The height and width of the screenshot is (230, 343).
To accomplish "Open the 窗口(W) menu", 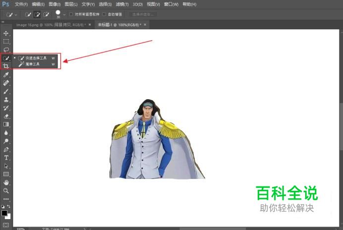I will [171, 4].
